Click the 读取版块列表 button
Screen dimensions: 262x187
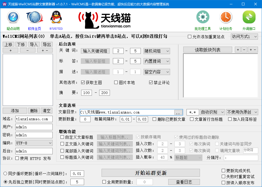[x=208, y=50]
